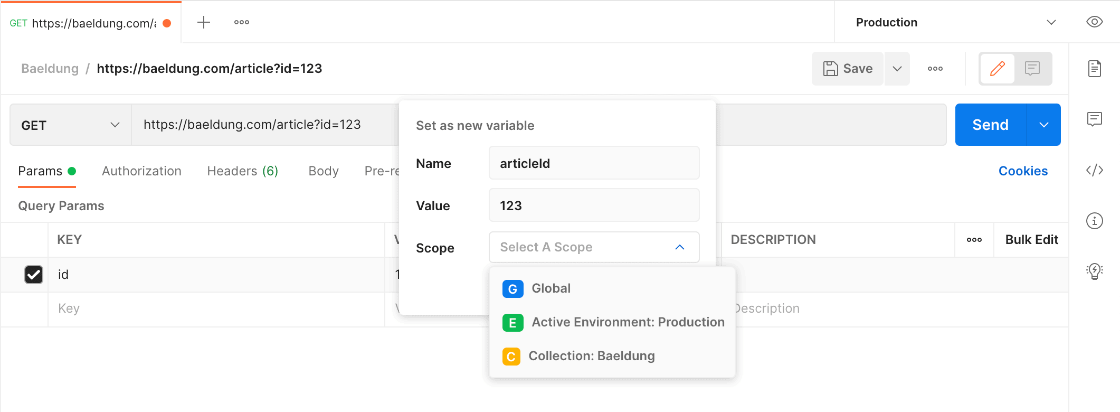Screen dimensions: 1120x412
Task: Expand the Save options arrow
Action: (897, 69)
